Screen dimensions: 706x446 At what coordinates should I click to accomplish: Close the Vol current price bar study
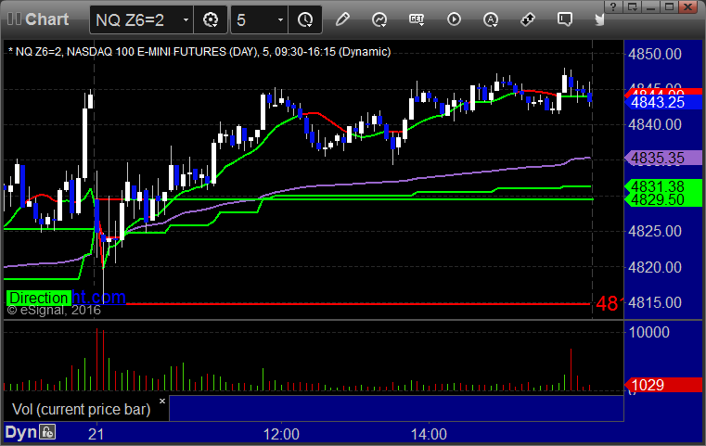click(162, 401)
